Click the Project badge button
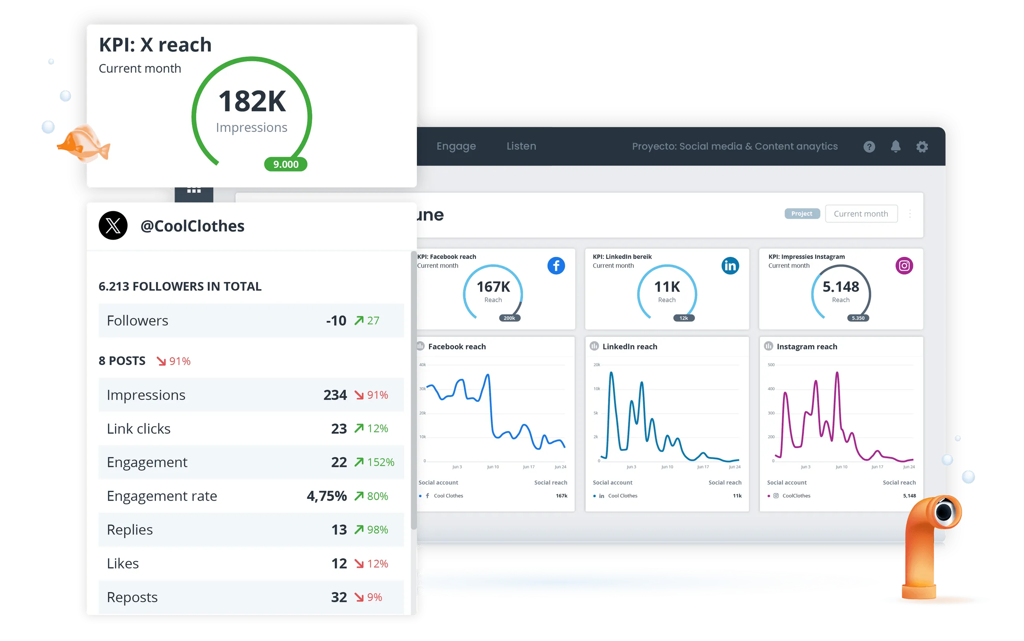1024x641 pixels. pyautogui.click(x=801, y=214)
